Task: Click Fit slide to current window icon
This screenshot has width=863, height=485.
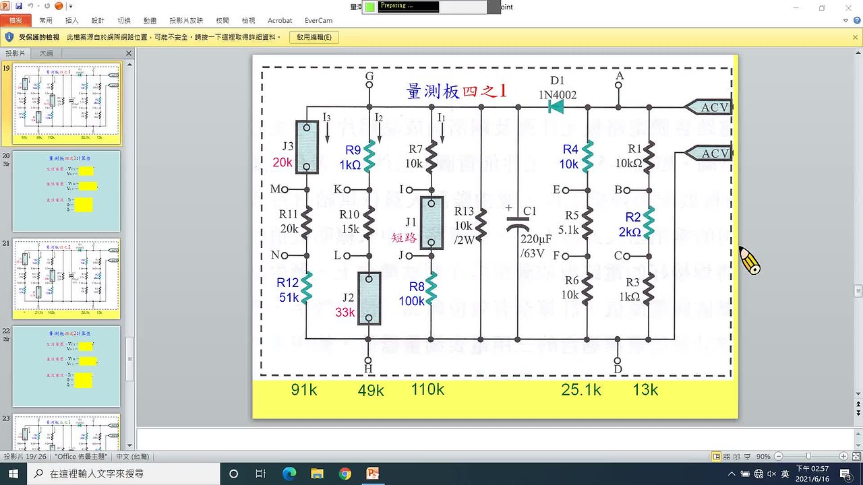Action: [856, 457]
